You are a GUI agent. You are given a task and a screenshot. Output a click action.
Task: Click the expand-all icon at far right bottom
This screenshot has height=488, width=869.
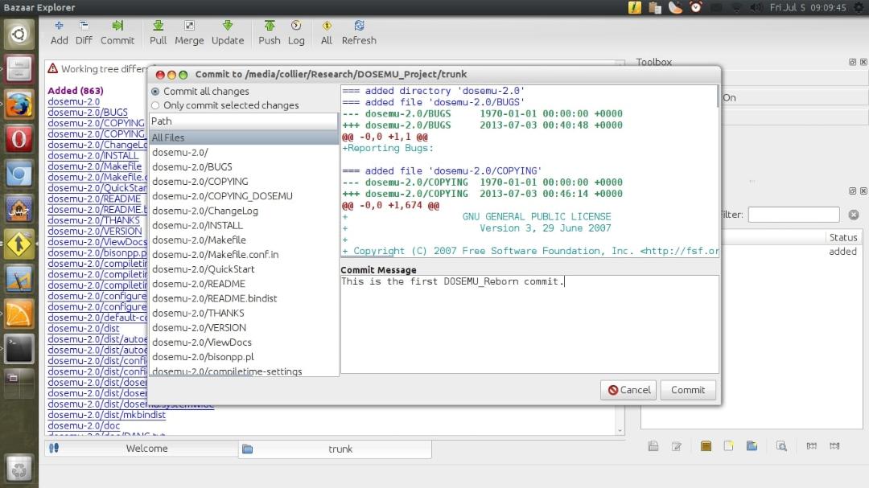(x=834, y=446)
